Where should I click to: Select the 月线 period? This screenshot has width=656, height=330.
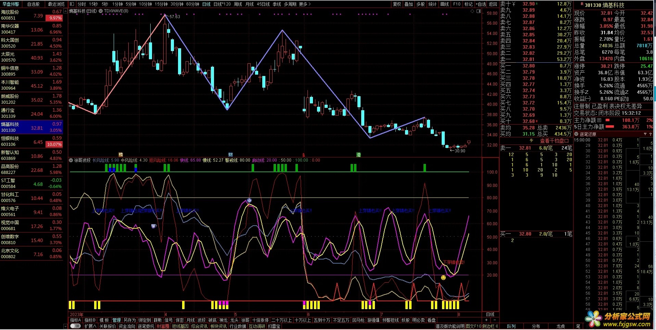pyautogui.click(x=250, y=4)
